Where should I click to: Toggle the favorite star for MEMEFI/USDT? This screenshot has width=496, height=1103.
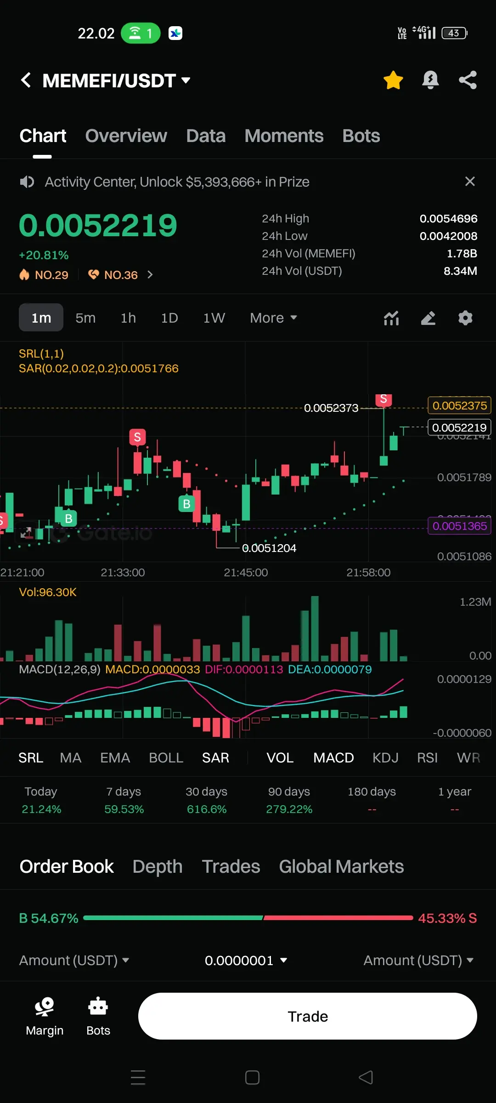(x=393, y=80)
